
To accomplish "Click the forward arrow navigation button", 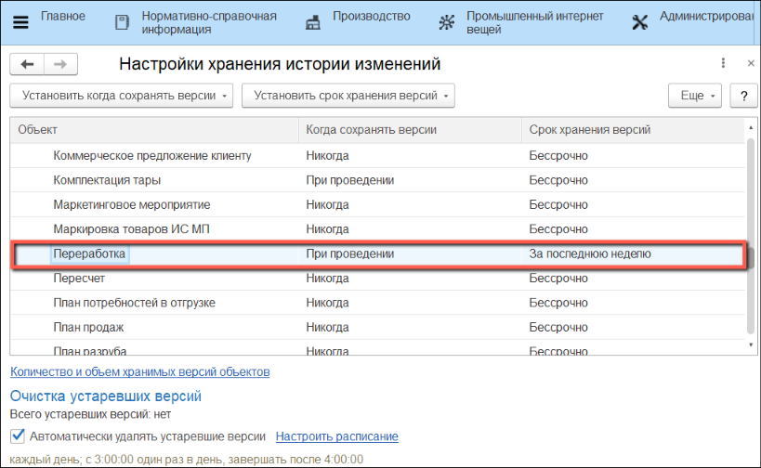I will [x=60, y=64].
